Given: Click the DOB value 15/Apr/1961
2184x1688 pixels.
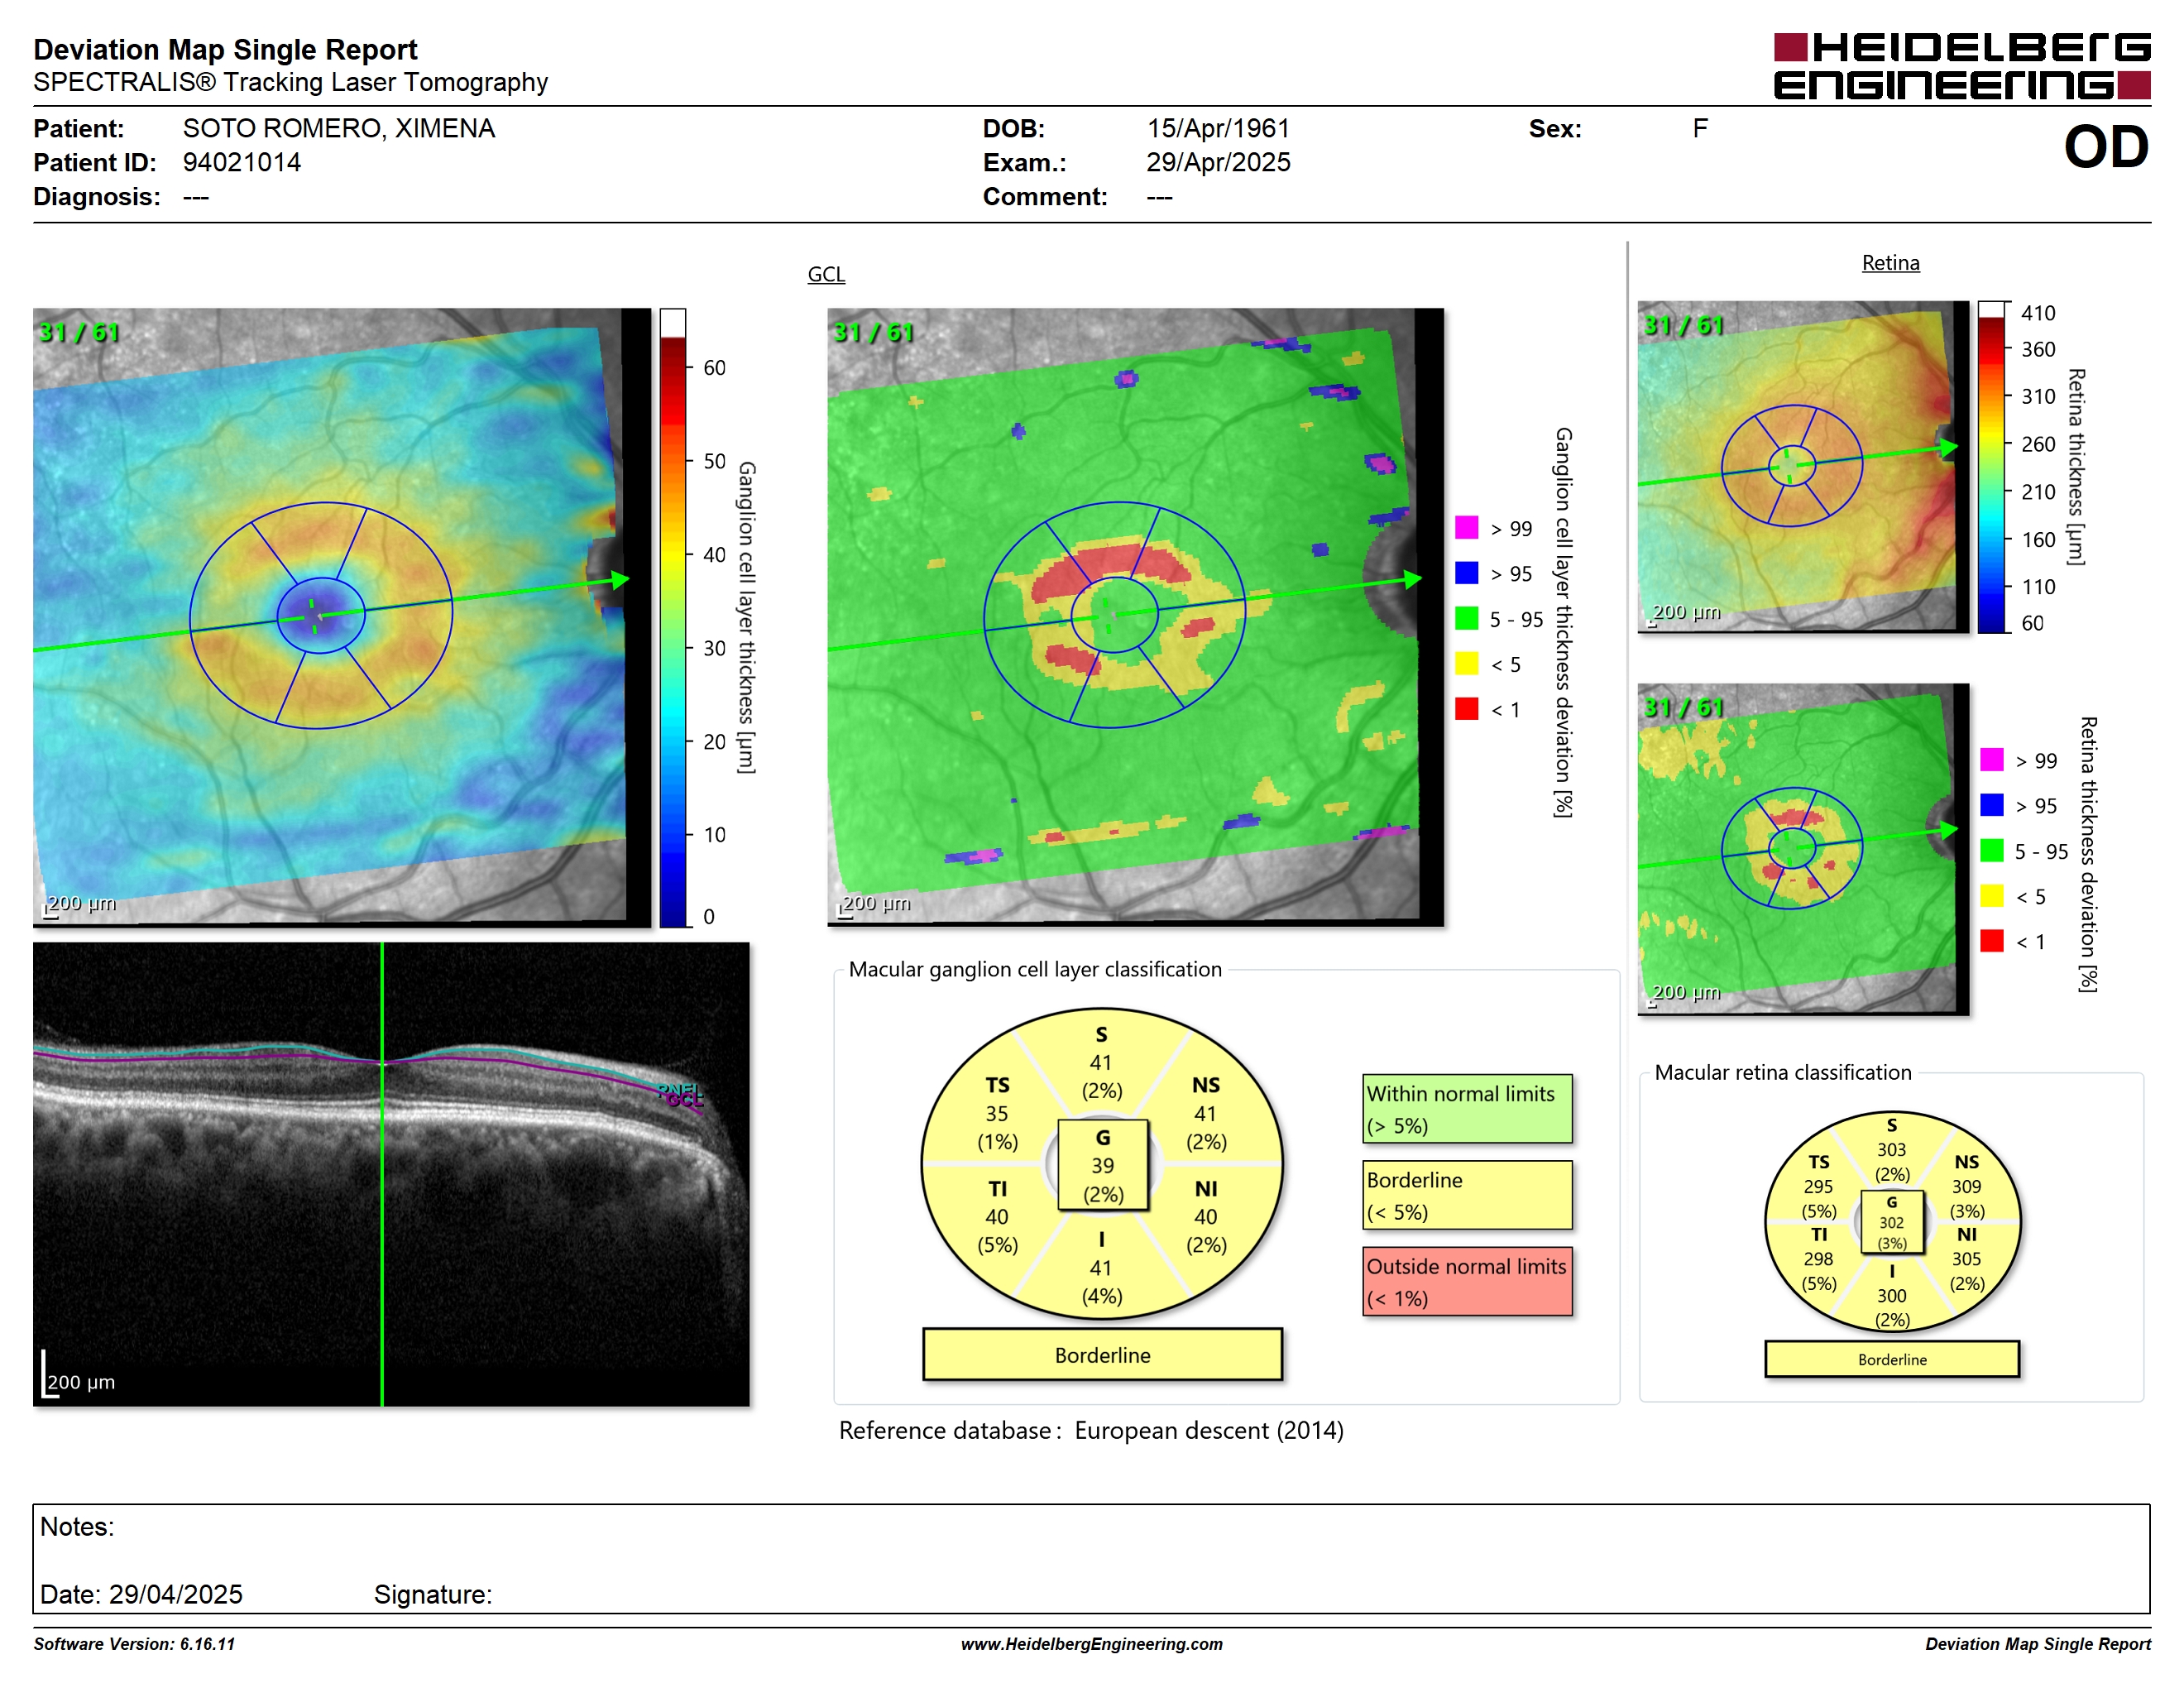Looking at the screenshot, I should [x=1218, y=128].
